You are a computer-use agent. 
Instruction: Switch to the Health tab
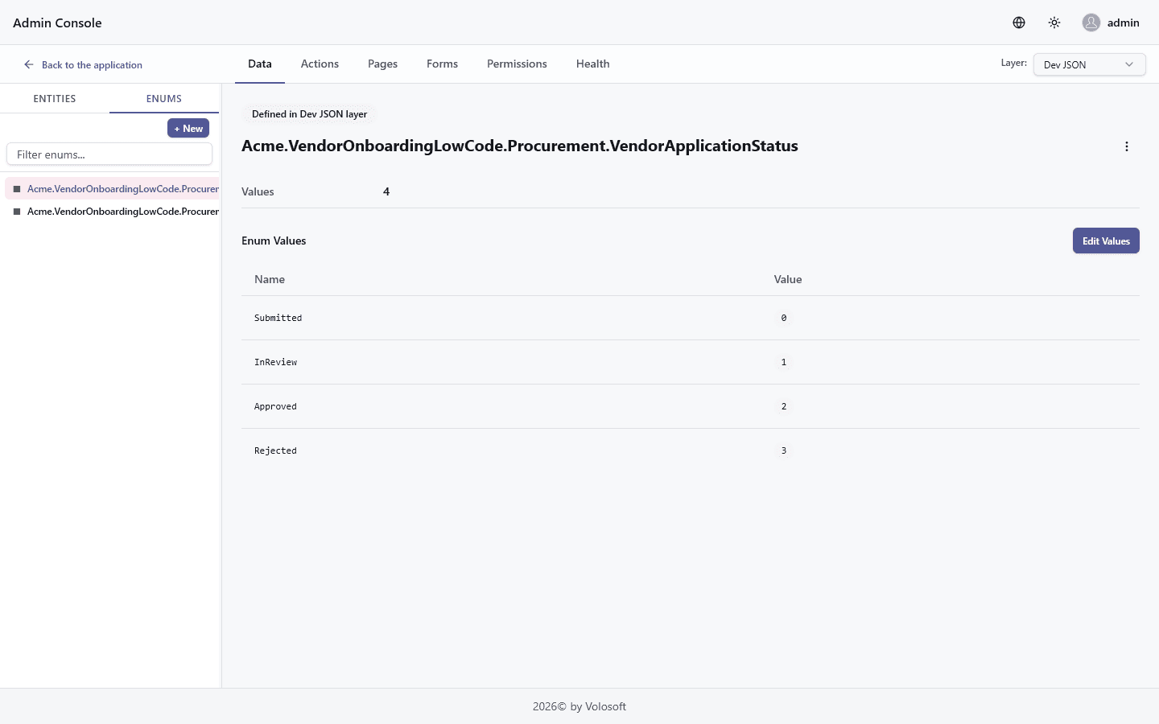593,64
